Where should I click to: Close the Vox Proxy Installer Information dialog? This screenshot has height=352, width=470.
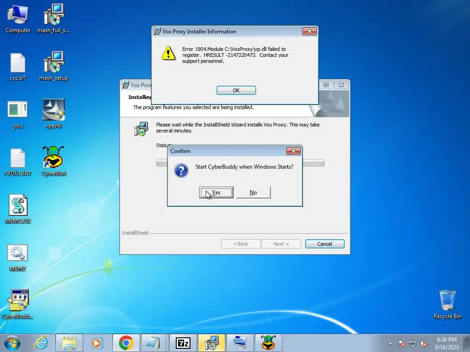pyautogui.click(x=309, y=32)
